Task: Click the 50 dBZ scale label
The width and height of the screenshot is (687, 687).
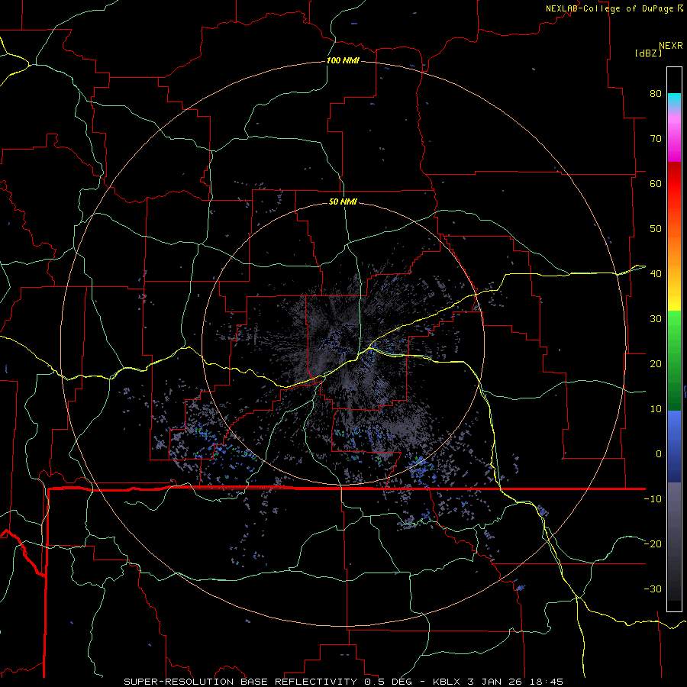Action: click(656, 229)
